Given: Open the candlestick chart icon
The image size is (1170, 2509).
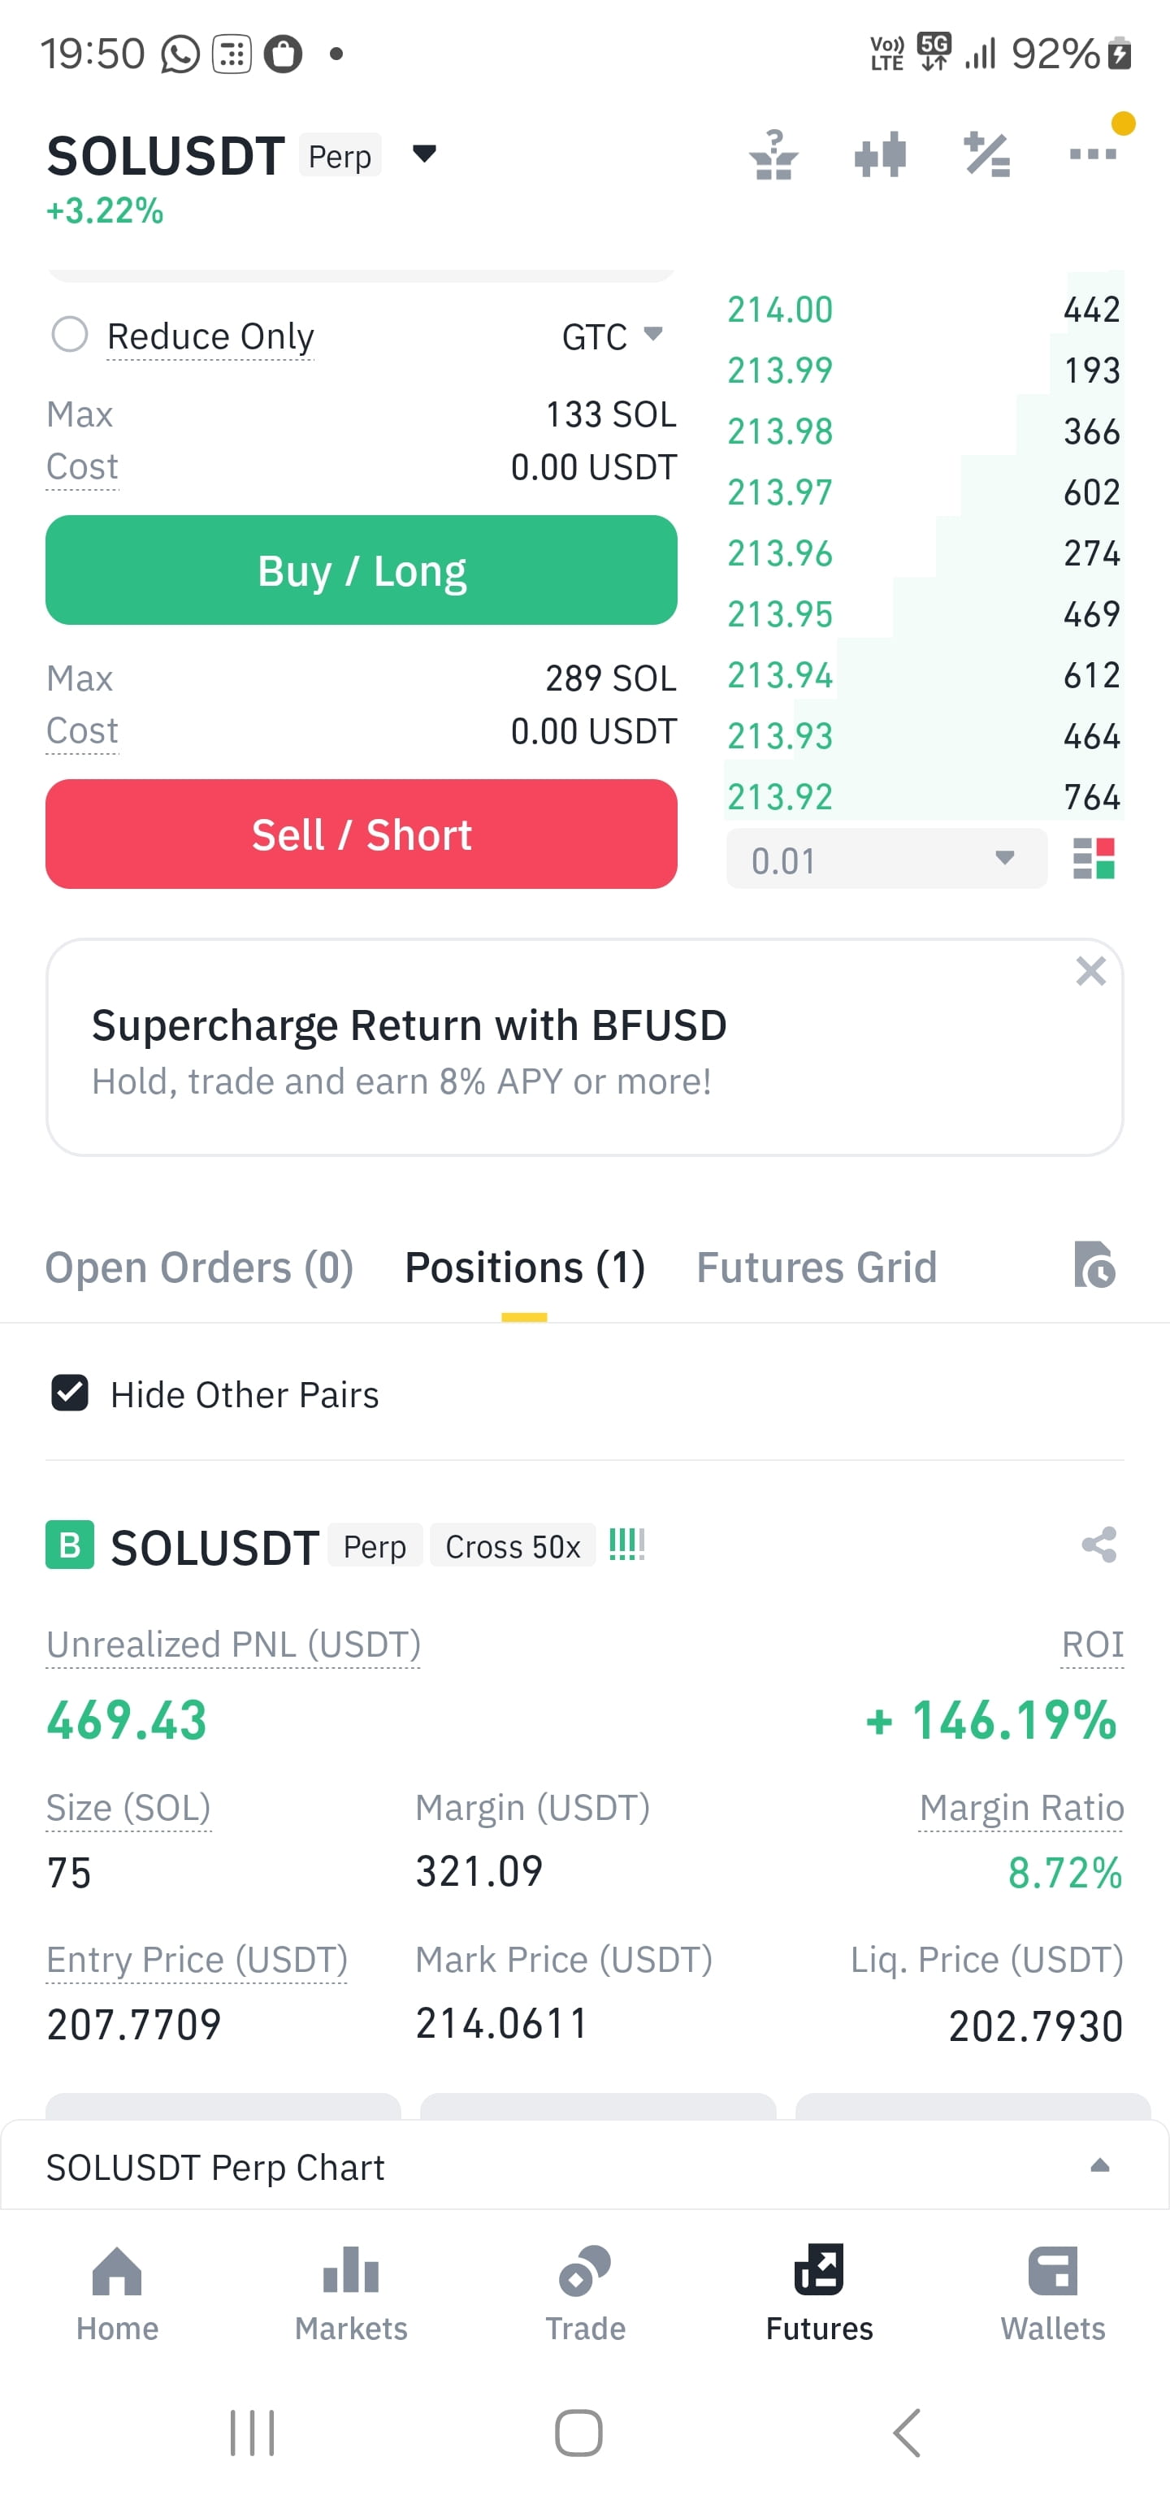Looking at the screenshot, I should click(880, 155).
